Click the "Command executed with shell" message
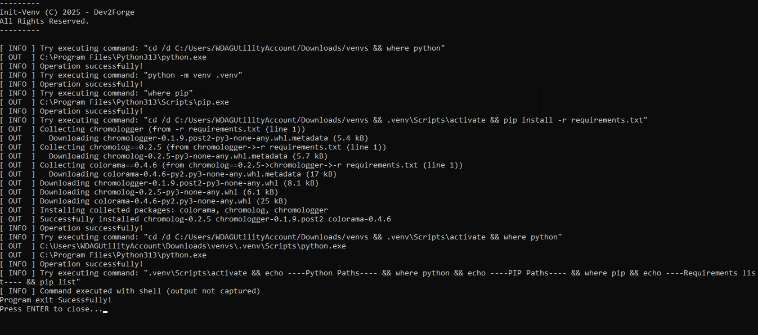The image size is (758, 335). pyautogui.click(x=150, y=291)
